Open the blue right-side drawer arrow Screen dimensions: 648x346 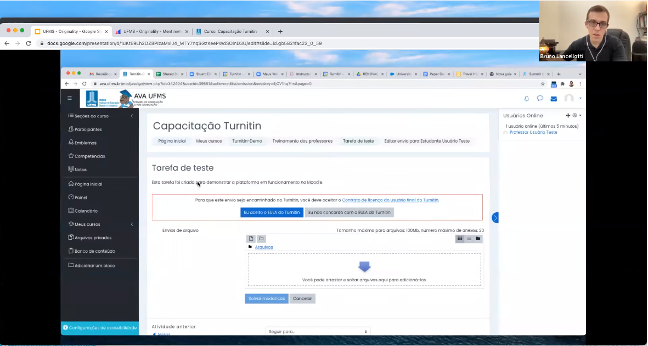coord(495,218)
